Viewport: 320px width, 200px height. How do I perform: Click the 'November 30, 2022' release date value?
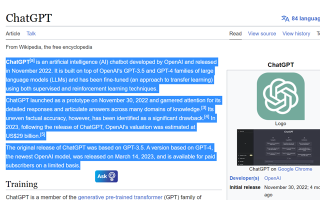(x=285, y=187)
